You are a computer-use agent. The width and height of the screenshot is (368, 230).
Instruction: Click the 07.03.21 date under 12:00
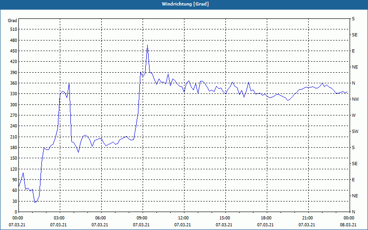tap(182, 224)
